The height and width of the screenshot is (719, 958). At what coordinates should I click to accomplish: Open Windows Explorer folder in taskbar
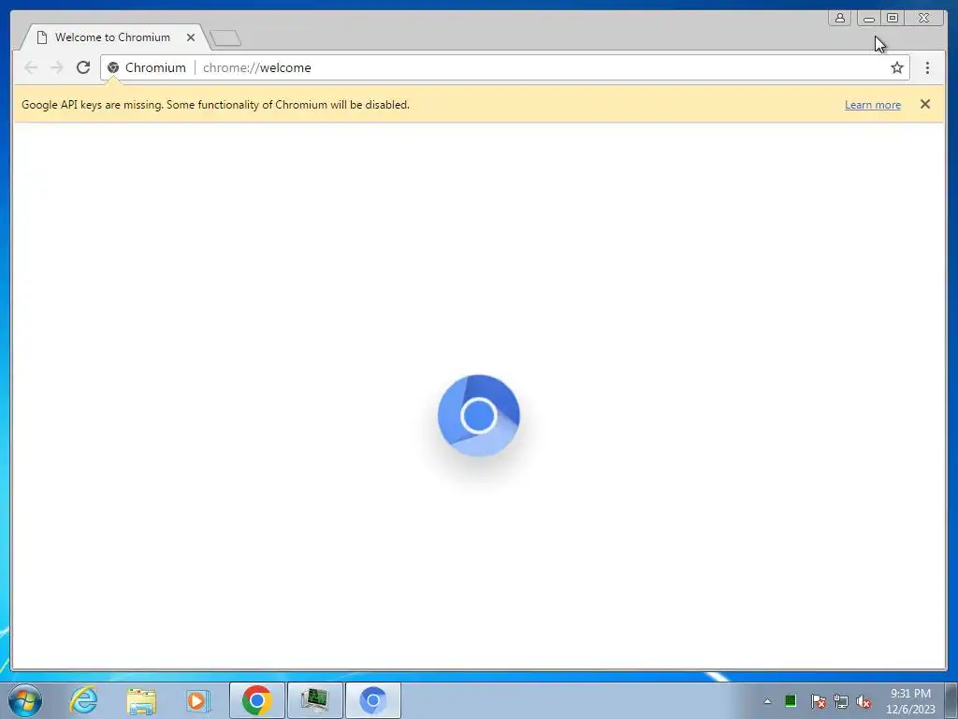(141, 700)
